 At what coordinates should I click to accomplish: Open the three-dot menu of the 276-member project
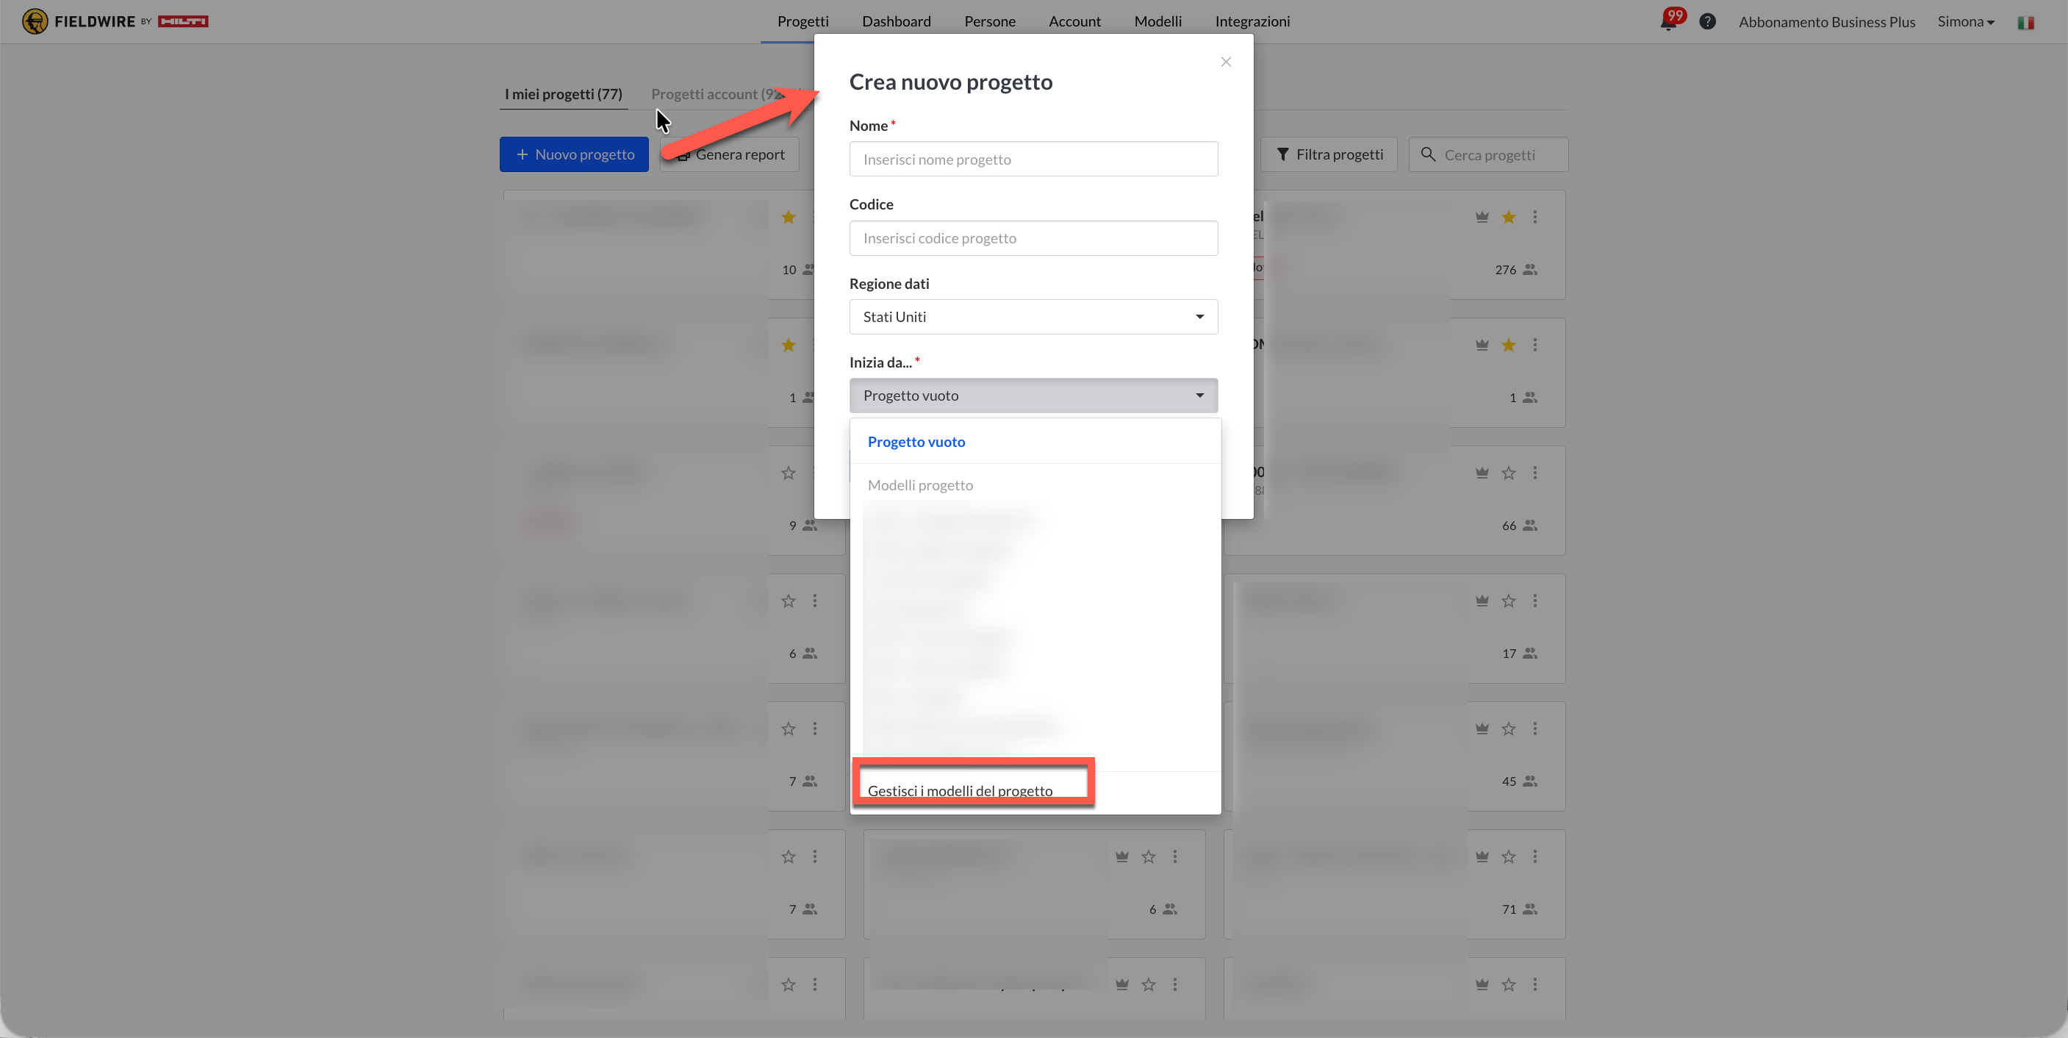click(x=1535, y=217)
